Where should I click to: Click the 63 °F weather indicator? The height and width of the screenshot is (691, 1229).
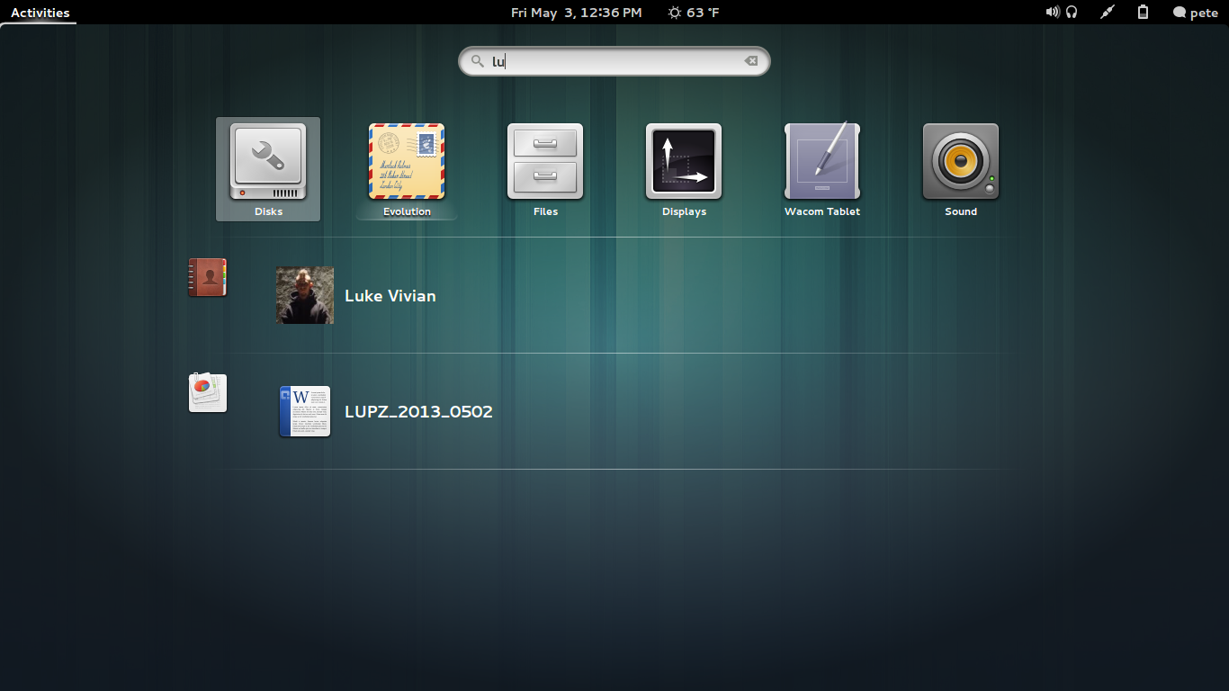(694, 13)
